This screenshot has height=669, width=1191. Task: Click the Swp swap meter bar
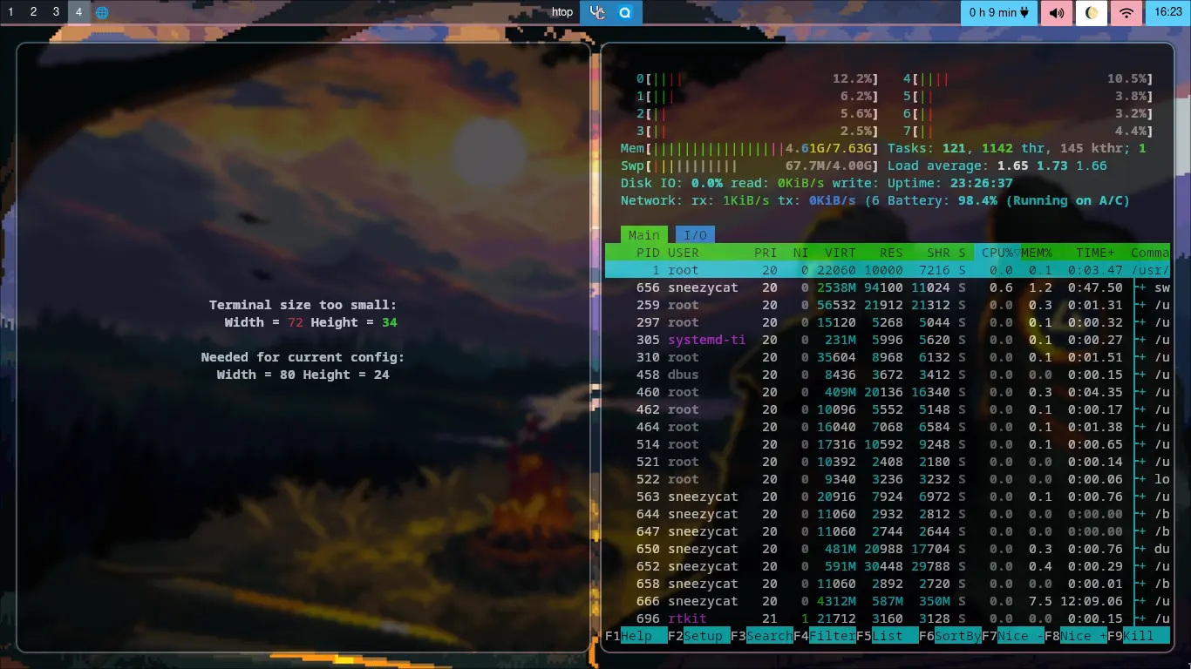tap(750, 166)
